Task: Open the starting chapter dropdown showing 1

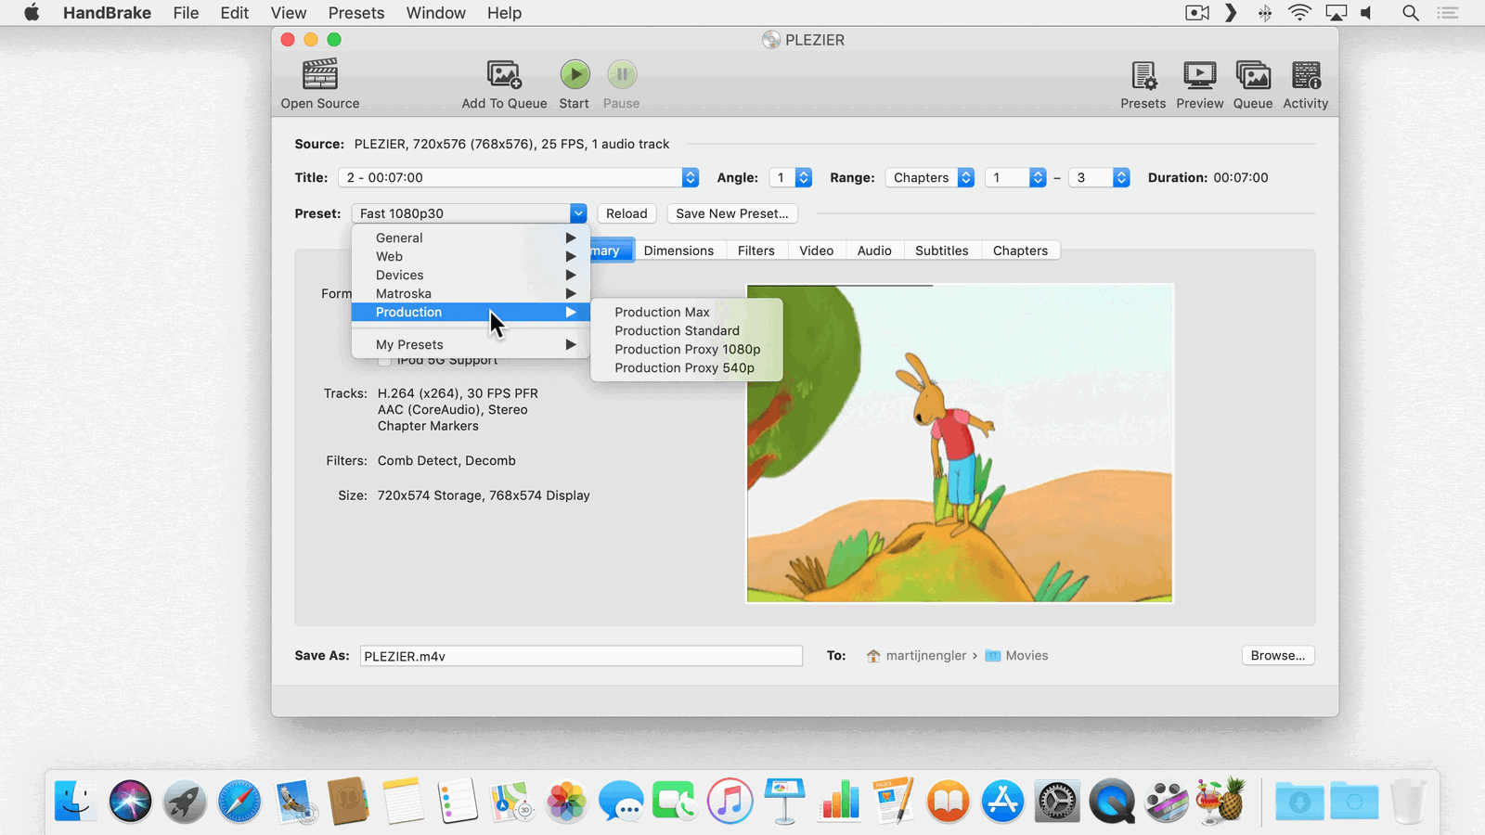Action: click(1015, 177)
